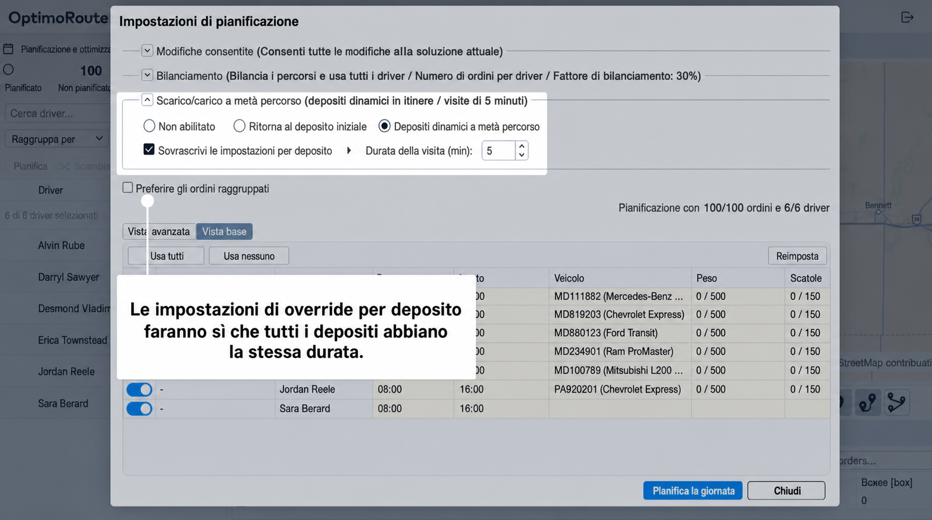
Task: Select the curved route map icon
Action: tap(868, 402)
